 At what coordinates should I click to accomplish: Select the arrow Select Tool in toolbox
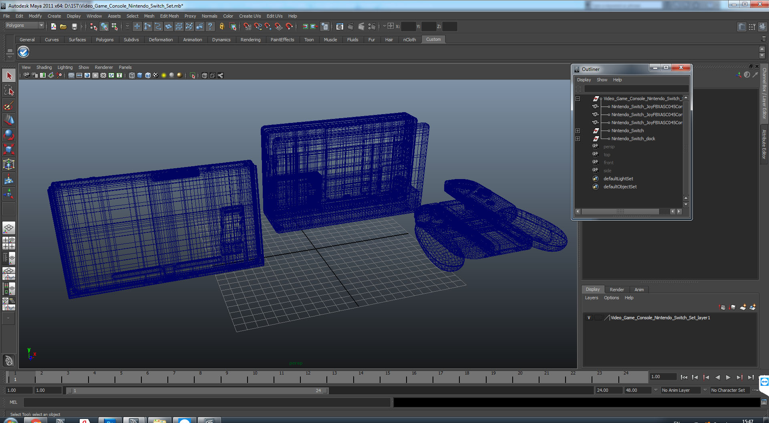click(9, 75)
